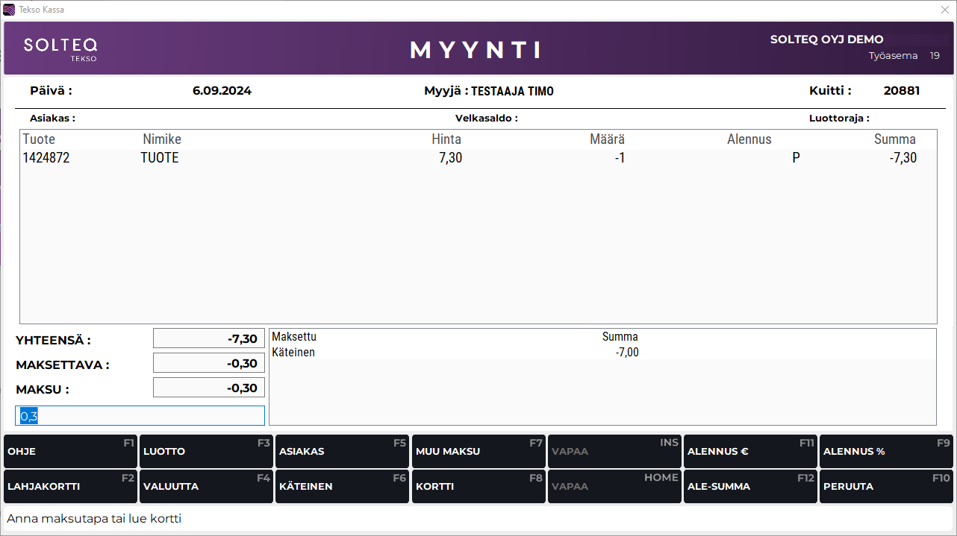The image size is (957, 536).
Task: Open the VALUUTTA currency option
Action: 206,487
